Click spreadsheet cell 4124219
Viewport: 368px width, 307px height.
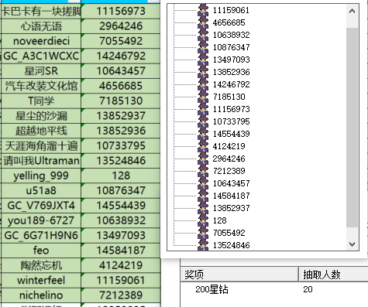(x=121, y=265)
